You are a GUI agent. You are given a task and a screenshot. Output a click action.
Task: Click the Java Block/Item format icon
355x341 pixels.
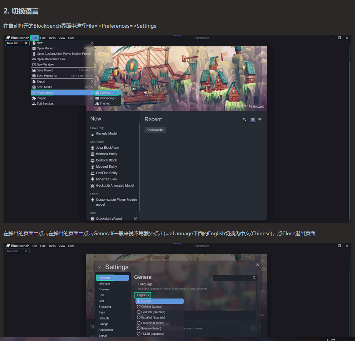click(92, 148)
